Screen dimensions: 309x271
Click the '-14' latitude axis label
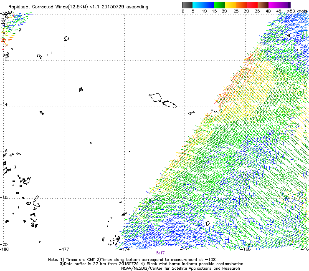pyautogui.click(x=4, y=105)
